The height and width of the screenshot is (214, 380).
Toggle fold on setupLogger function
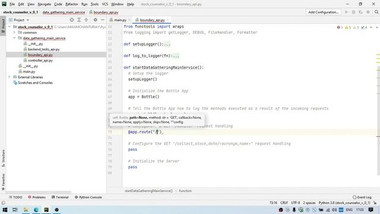click(x=122, y=44)
